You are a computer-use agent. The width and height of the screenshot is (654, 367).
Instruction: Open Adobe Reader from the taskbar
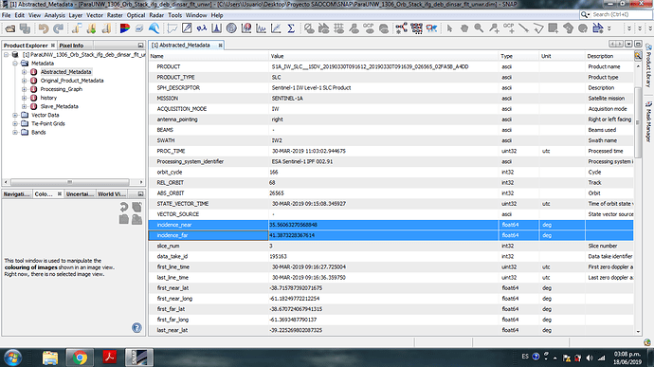tap(109, 358)
